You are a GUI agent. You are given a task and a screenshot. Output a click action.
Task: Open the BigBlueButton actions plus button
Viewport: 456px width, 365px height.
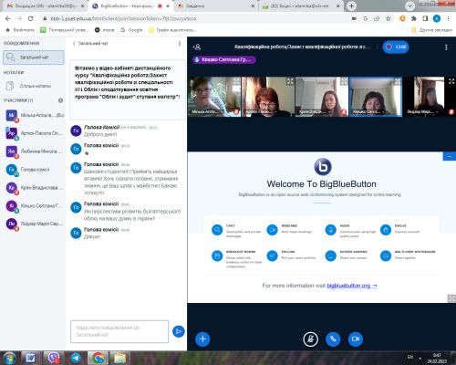(x=202, y=339)
